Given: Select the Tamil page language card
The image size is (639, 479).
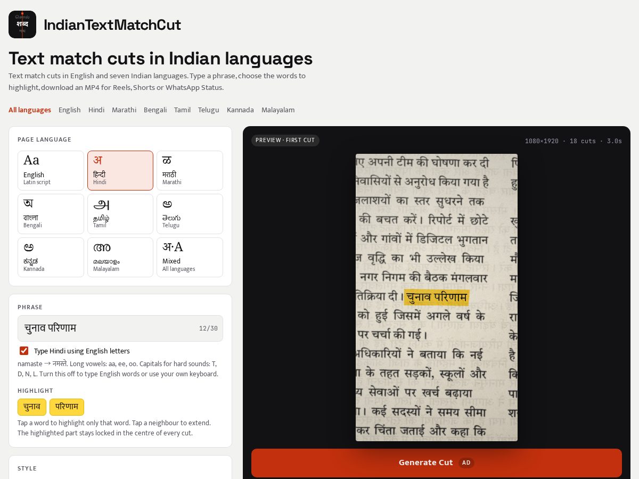Looking at the screenshot, I should (120, 214).
